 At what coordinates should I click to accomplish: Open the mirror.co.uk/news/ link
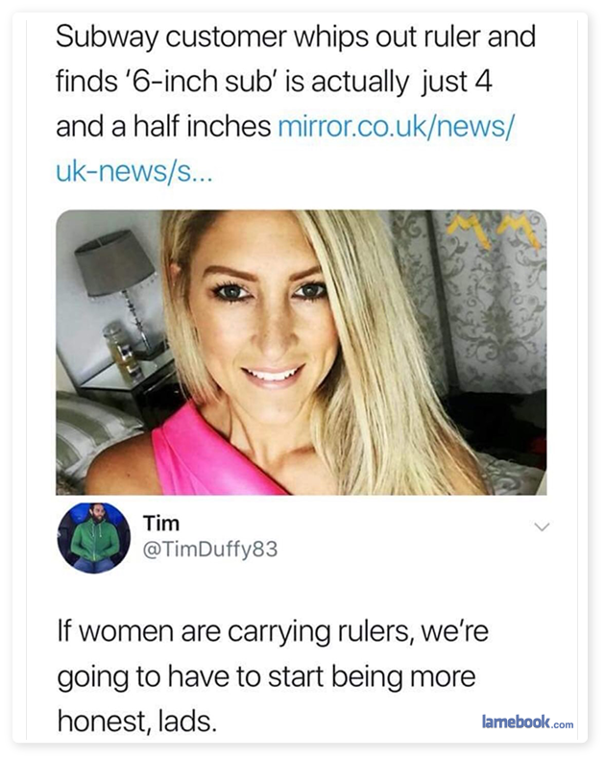pos(395,126)
